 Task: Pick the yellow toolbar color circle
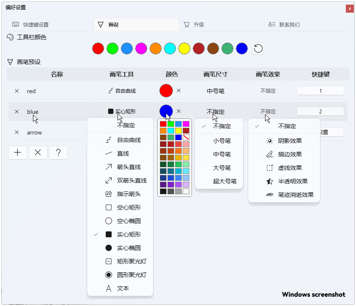pyautogui.click(x=184, y=48)
